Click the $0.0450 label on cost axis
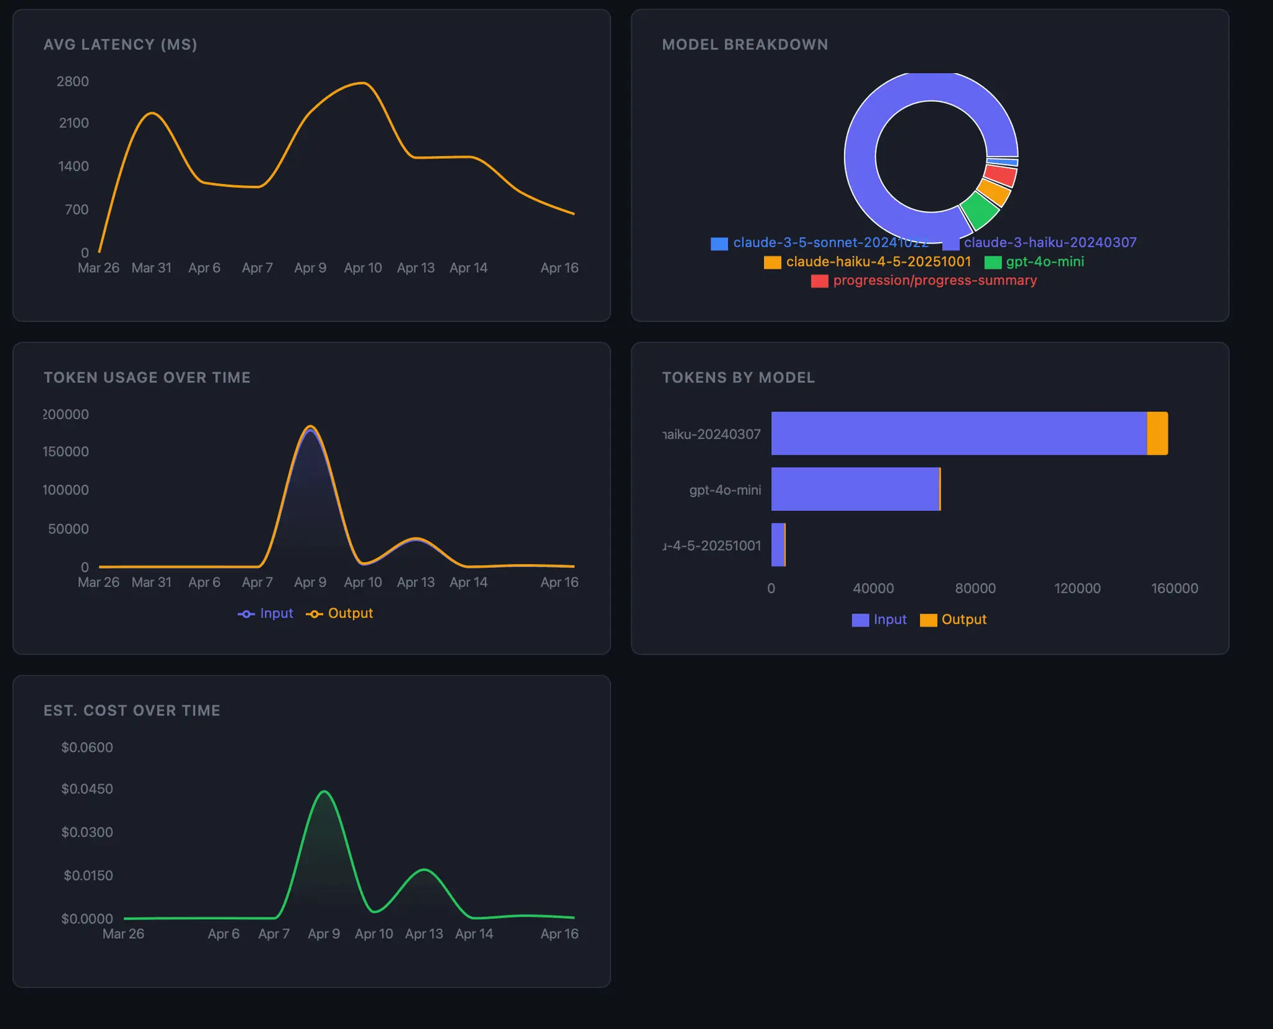The image size is (1273, 1029). [87, 789]
